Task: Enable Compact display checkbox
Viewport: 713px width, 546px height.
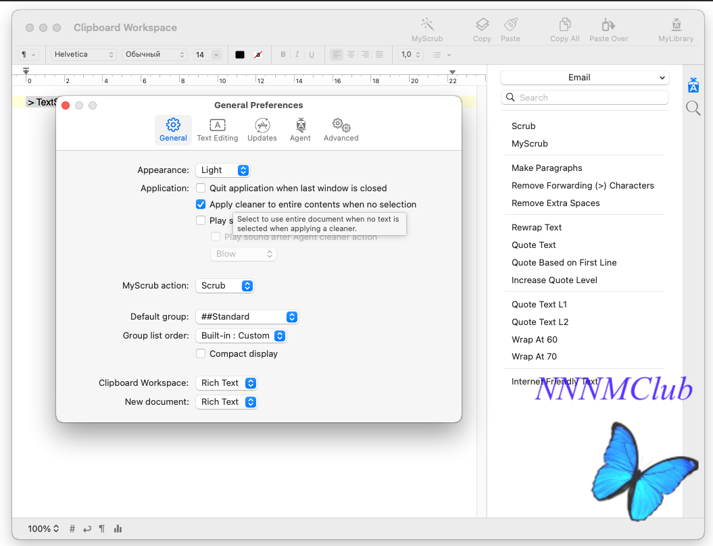Action: point(201,353)
